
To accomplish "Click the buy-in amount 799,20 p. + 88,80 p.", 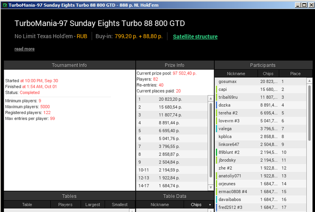I will coord(139,36).
